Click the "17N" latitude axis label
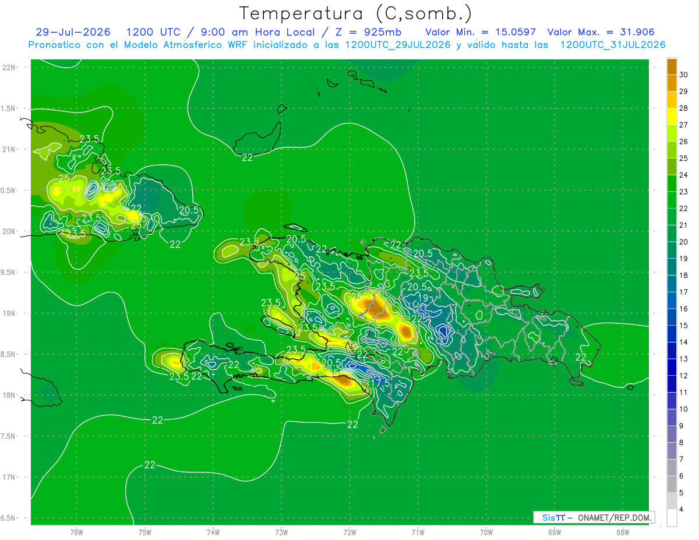The image size is (699, 540). pos(9,477)
